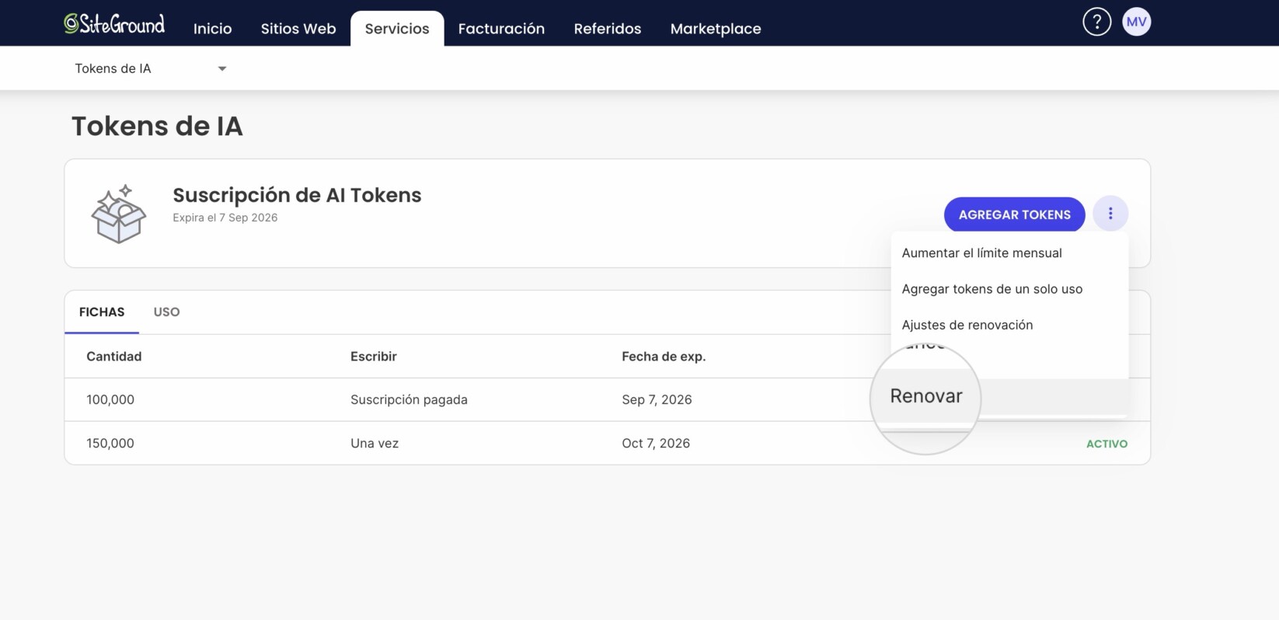Screen dimensions: 1279x620
Task: Click the ACTIVO status label
Action: 1106,444
